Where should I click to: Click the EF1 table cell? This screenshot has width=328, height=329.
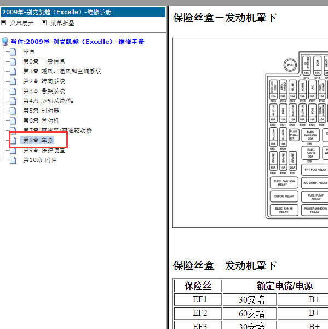click(198, 299)
